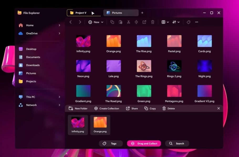Open the three-dot more options menu

click(x=196, y=22)
